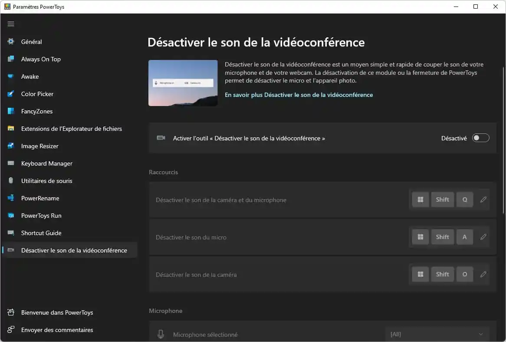Click the Q key of camera and microphone shortcut

click(465, 199)
